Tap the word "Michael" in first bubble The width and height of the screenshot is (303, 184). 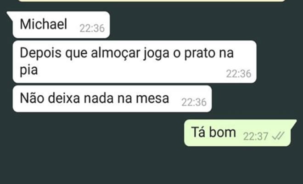coord(44,24)
